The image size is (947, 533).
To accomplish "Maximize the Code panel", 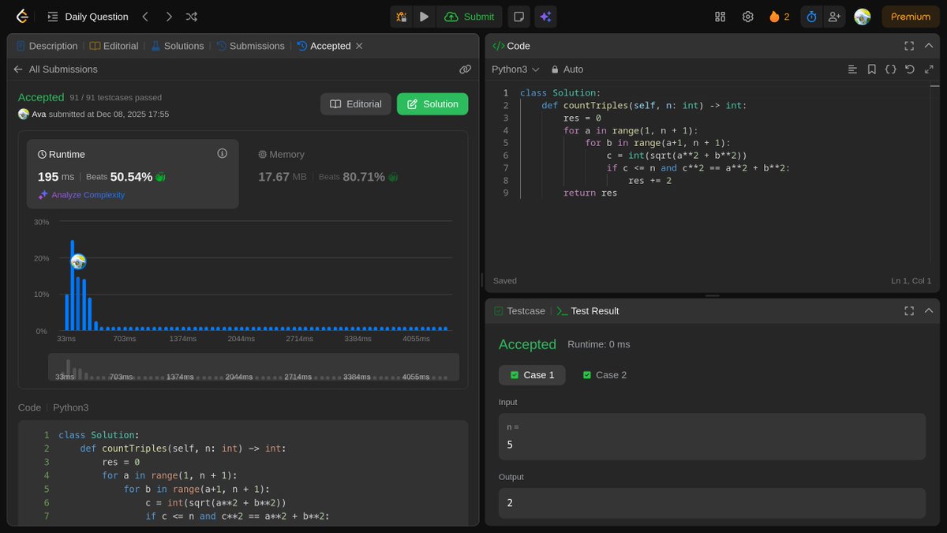I will pos(909,46).
